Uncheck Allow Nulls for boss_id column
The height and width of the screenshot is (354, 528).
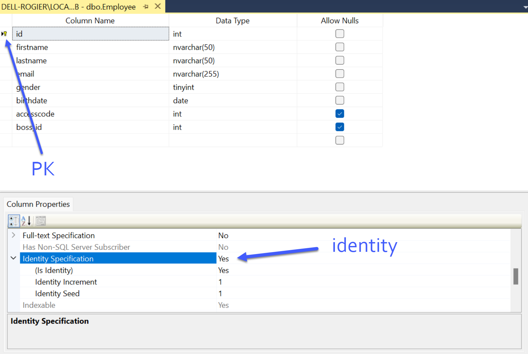[339, 127]
